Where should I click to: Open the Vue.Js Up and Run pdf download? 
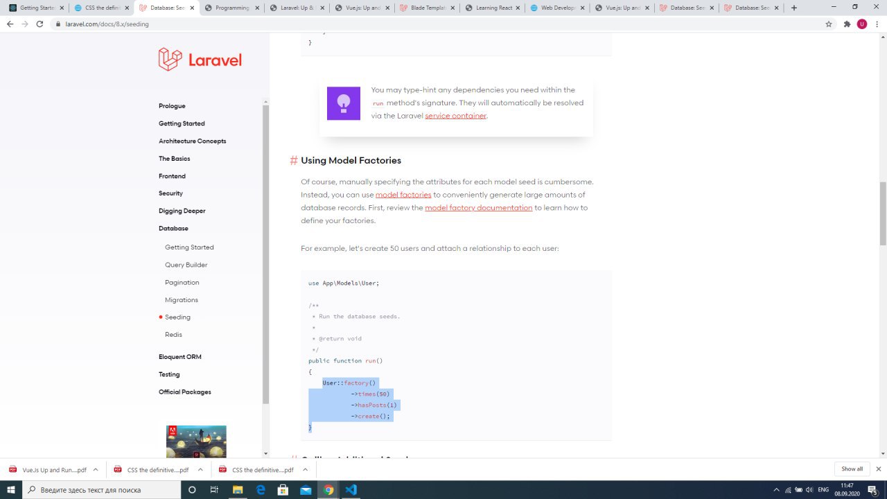[49, 469]
